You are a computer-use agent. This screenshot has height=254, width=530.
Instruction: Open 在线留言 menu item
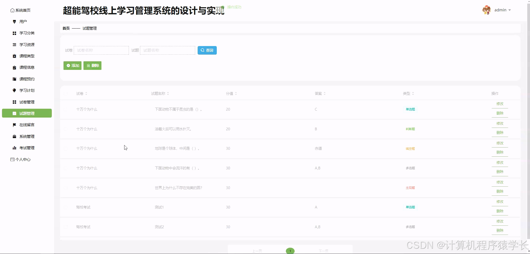27,125
